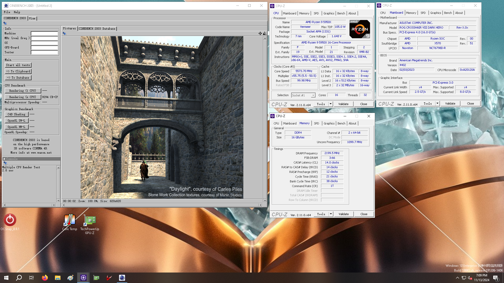
Task: Select Bench tab in CPU-Z CPU window
Action: click(341, 13)
